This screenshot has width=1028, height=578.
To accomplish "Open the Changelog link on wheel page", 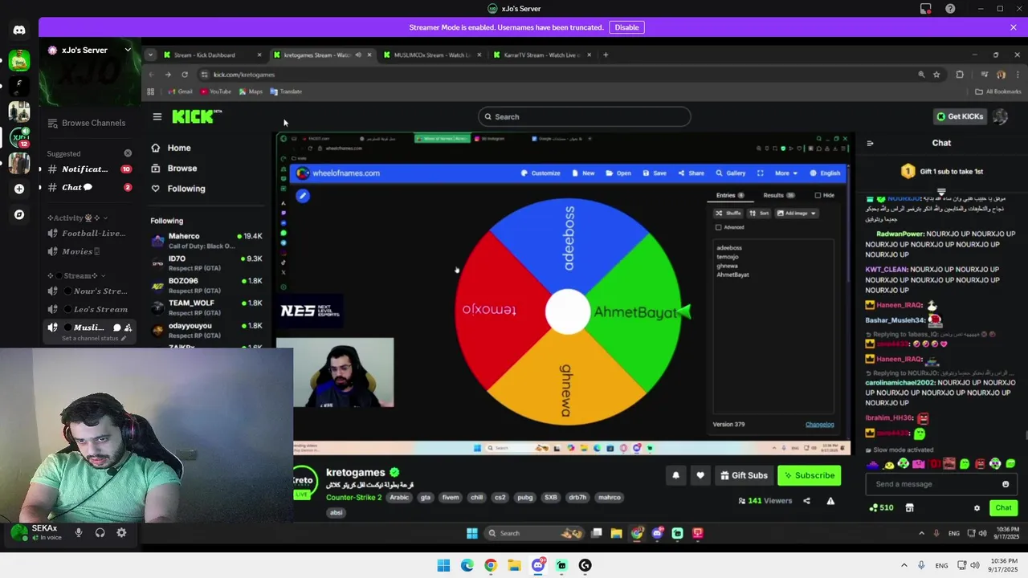I will click(819, 425).
